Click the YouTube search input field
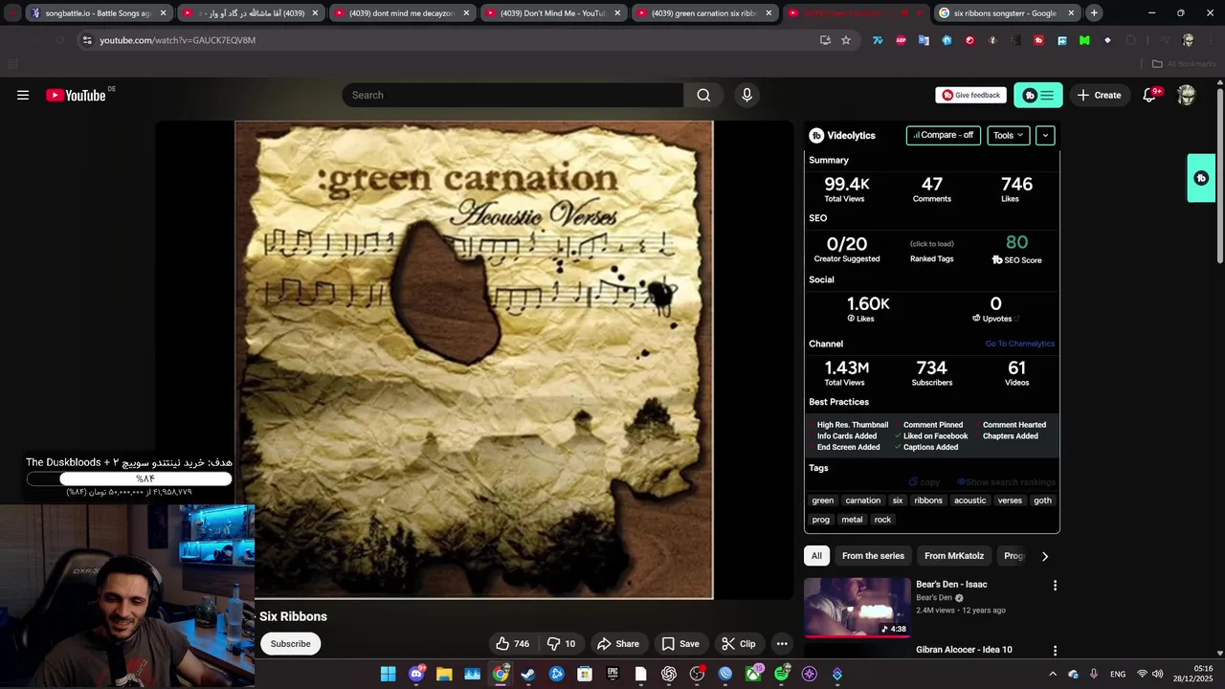1225x689 pixels. click(513, 95)
